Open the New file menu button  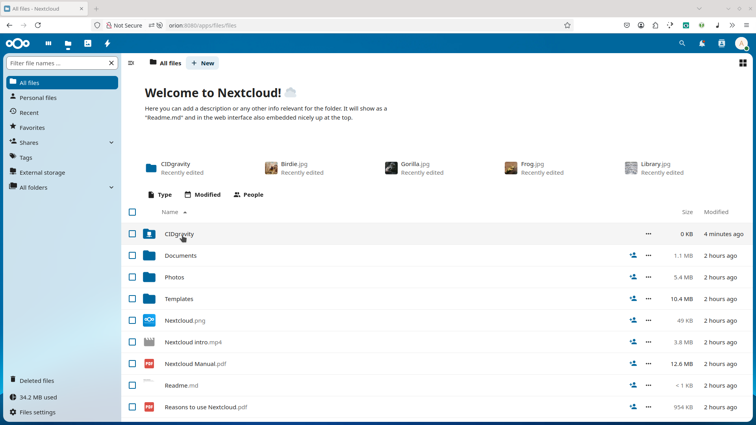click(x=202, y=63)
